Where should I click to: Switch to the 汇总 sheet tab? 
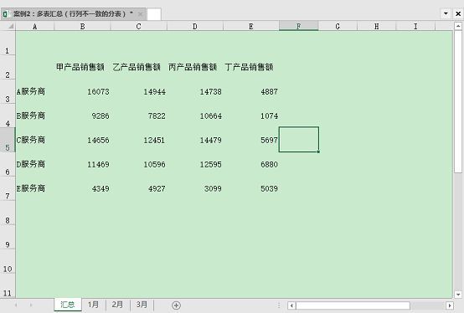pyautogui.click(x=68, y=305)
